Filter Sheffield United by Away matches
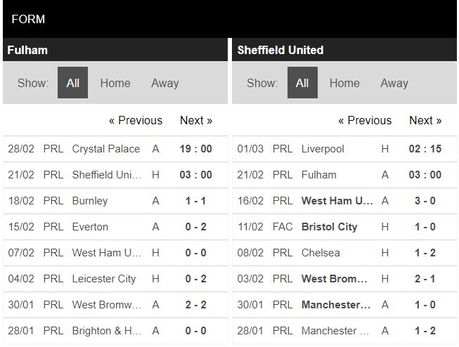The width and height of the screenshot is (459, 347). point(394,83)
